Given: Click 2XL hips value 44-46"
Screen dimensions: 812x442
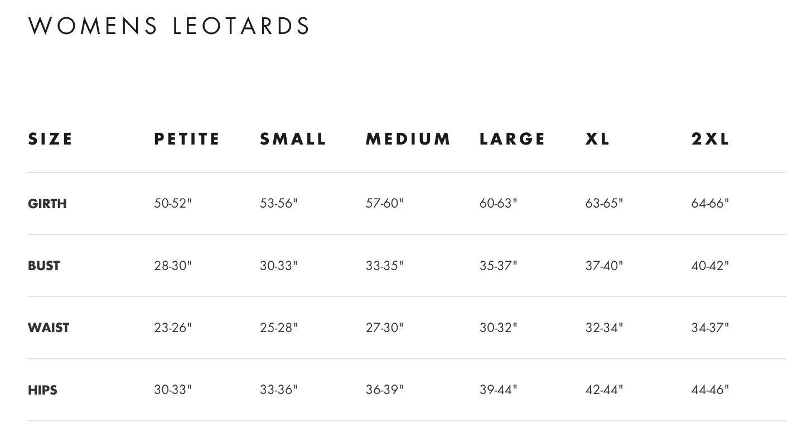Looking at the screenshot, I should click(710, 390).
